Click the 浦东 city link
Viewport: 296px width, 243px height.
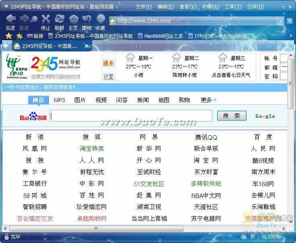pos(108,63)
